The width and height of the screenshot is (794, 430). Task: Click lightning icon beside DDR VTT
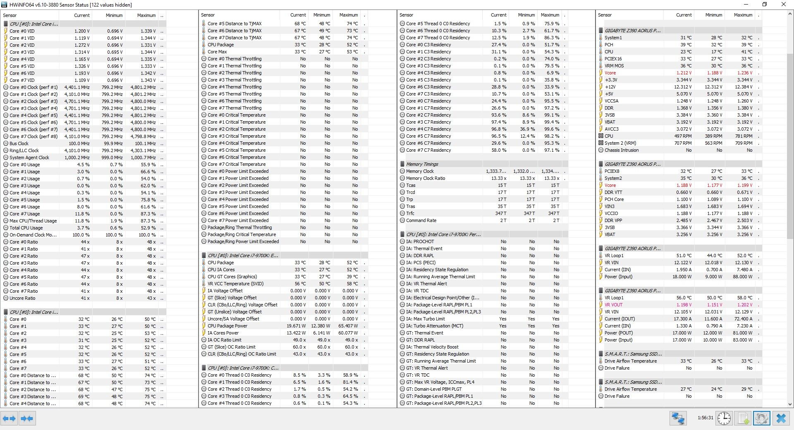tap(601, 192)
